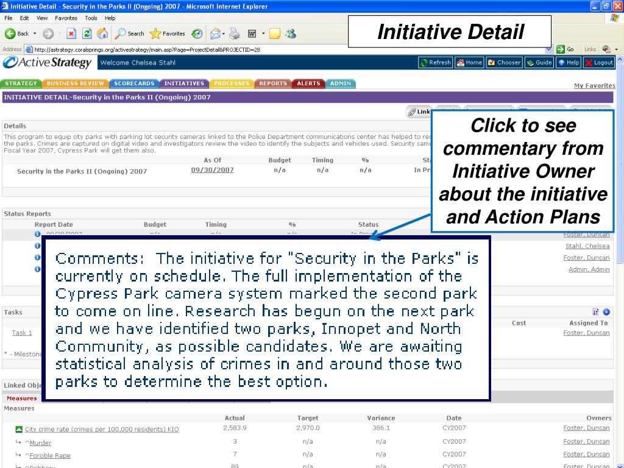Open the Murder measure link

pos(40,442)
